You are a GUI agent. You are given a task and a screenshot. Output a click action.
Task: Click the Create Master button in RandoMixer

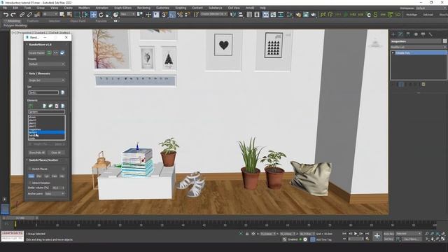click(36, 53)
